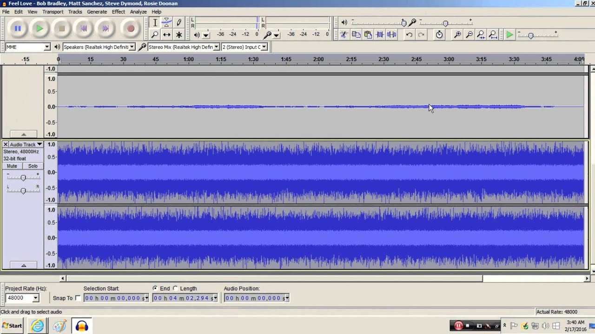Open the Project Rate 48000 dropdown
Viewport: 595px width, 334px height.
pos(22,298)
